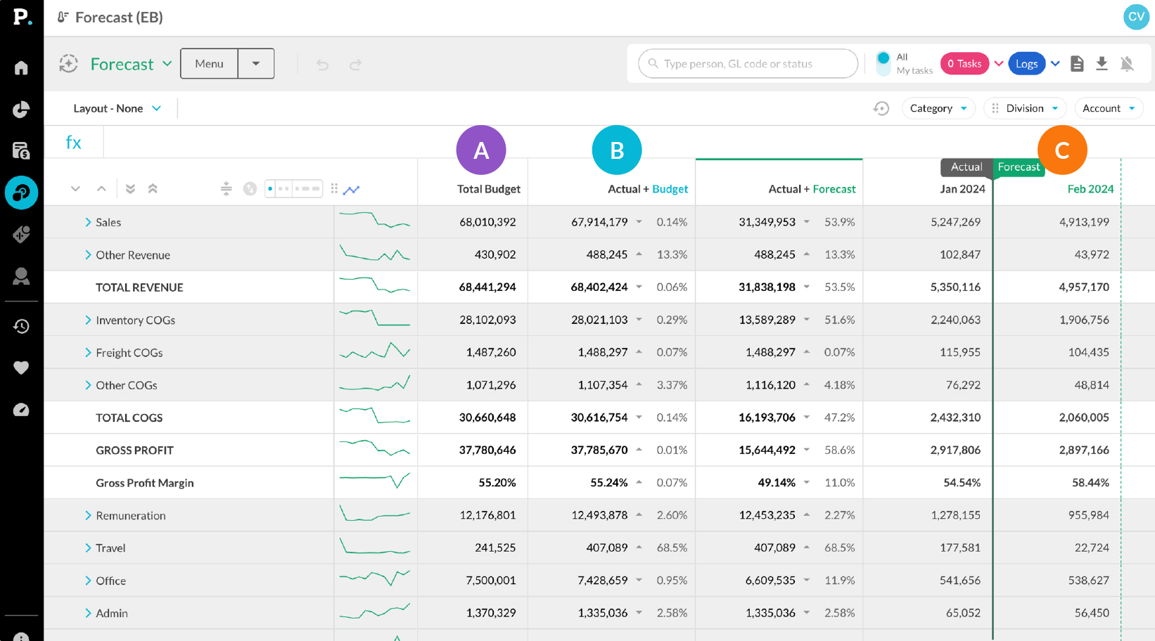Open the Menu button
1155x641 pixels.
point(209,63)
